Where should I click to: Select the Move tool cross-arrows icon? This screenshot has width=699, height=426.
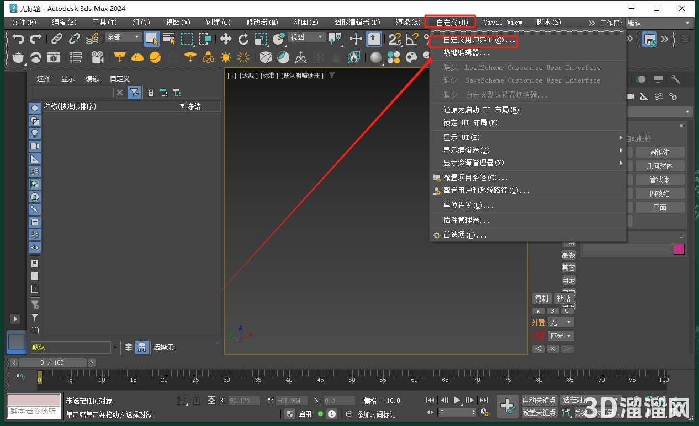coord(226,39)
